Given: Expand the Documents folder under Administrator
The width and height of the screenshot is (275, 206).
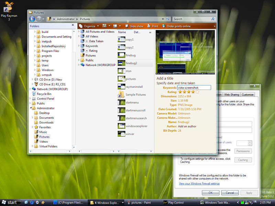Looking at the screenshot, I should pos(32,117).
